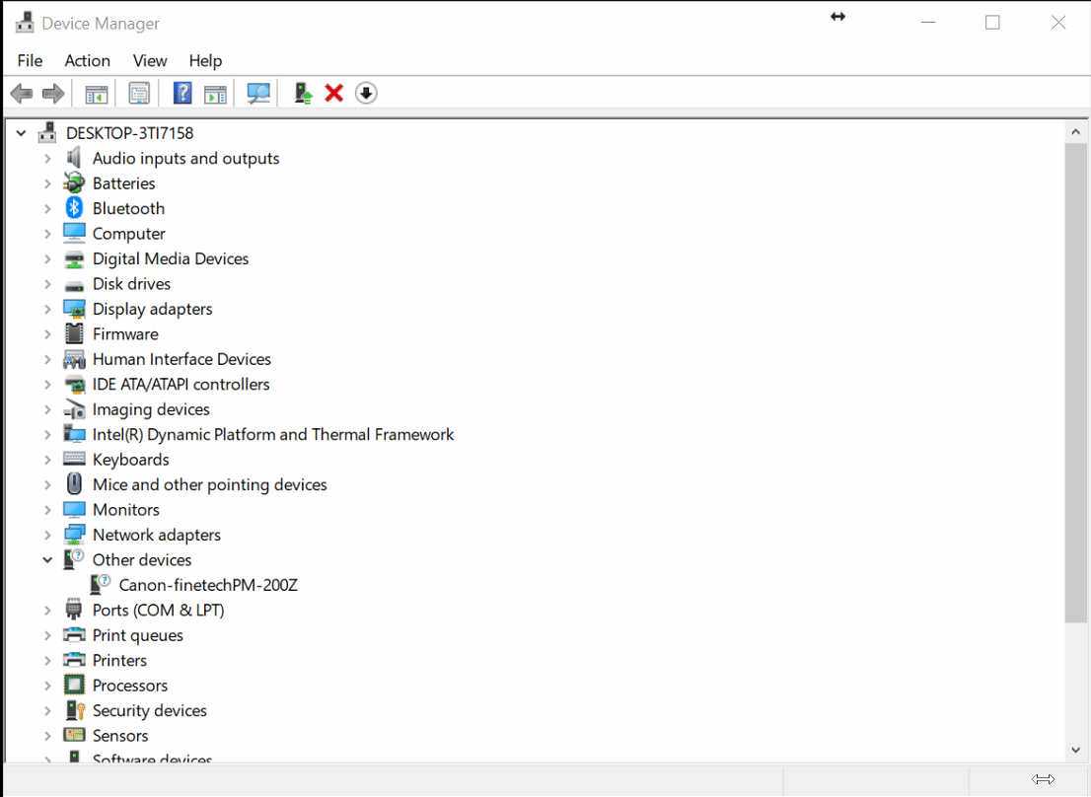Click the Batteries category icon
Viewport: 1091px width, 797px height.
(x=74, y=182)
